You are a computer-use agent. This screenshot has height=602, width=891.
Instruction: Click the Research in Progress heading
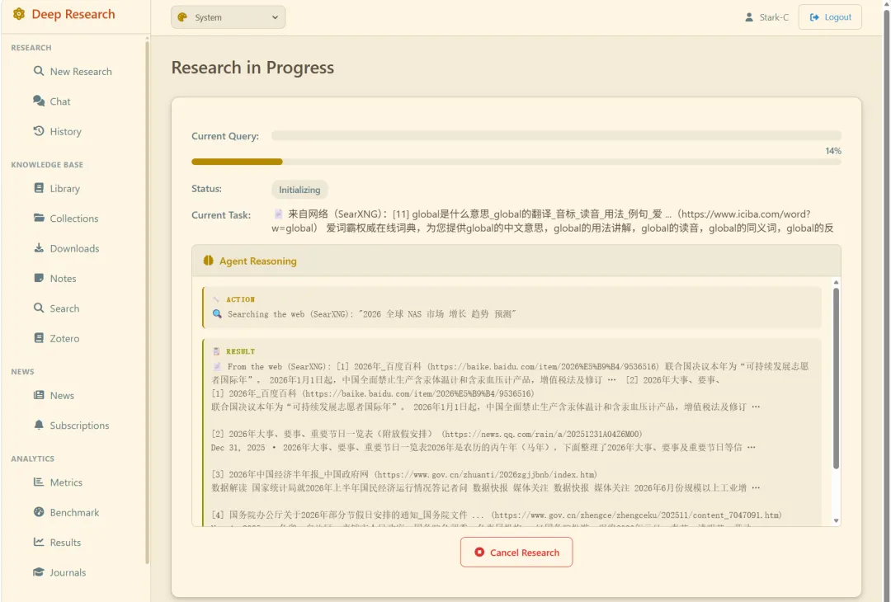(x=253, y=68)
